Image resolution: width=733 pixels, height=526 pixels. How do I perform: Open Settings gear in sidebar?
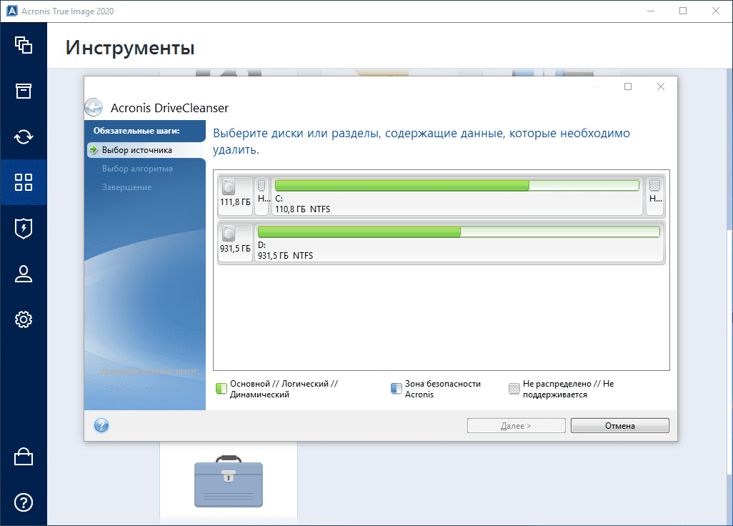pos(24,319)
